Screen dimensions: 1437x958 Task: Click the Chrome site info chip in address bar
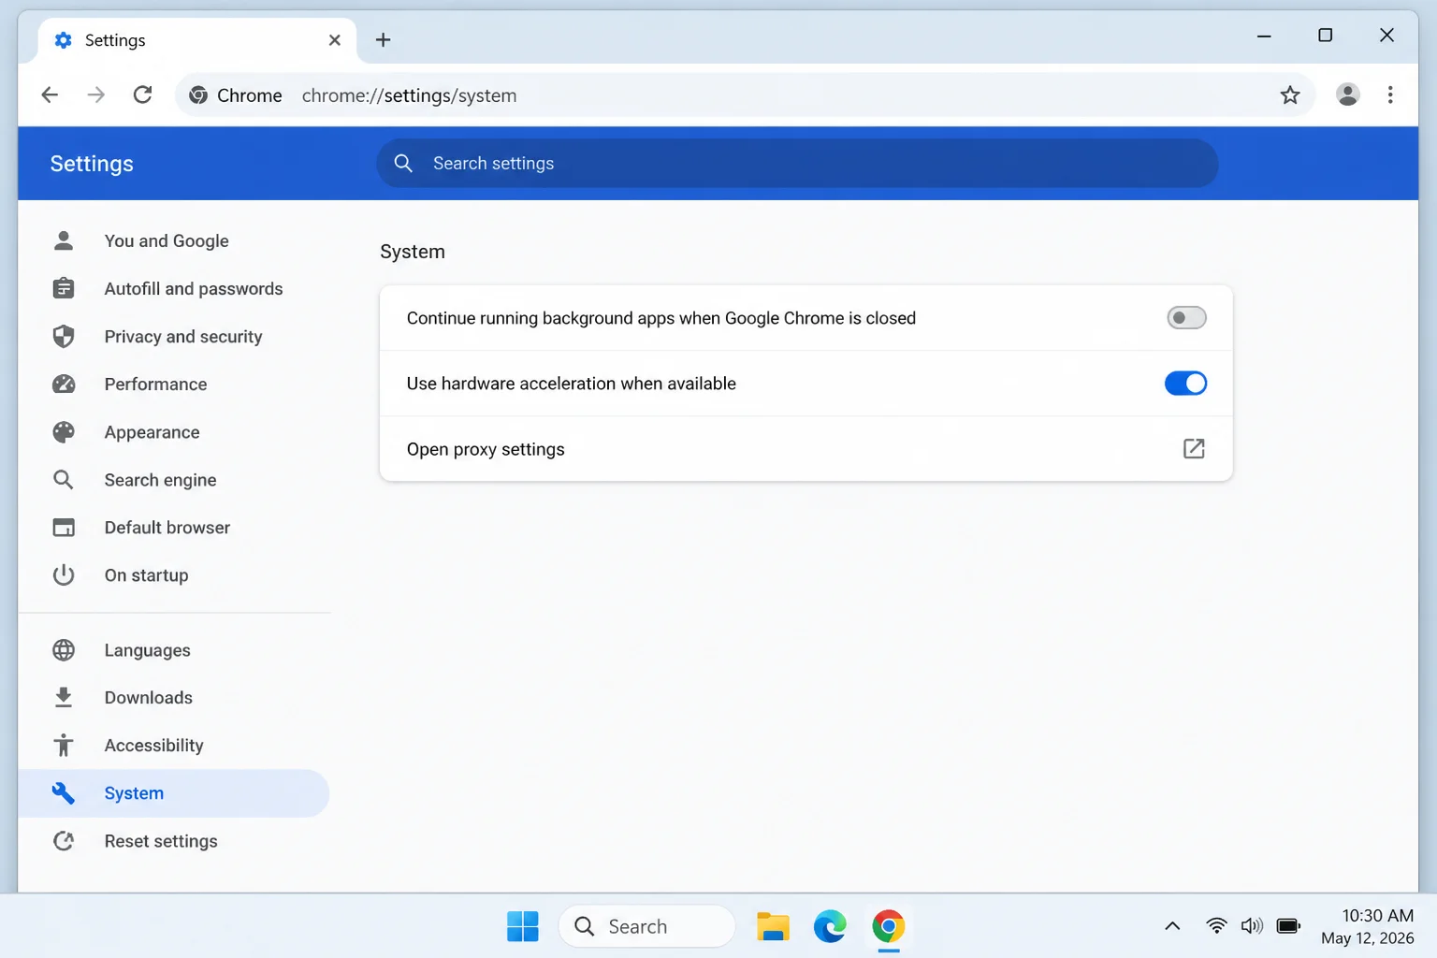[x=236, y=95]
